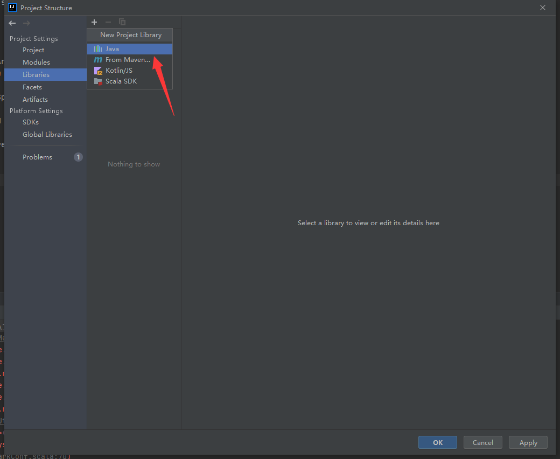Choose Kotlin/JS library type
This screenshot has width=560, height=459.
click(130, 71)
